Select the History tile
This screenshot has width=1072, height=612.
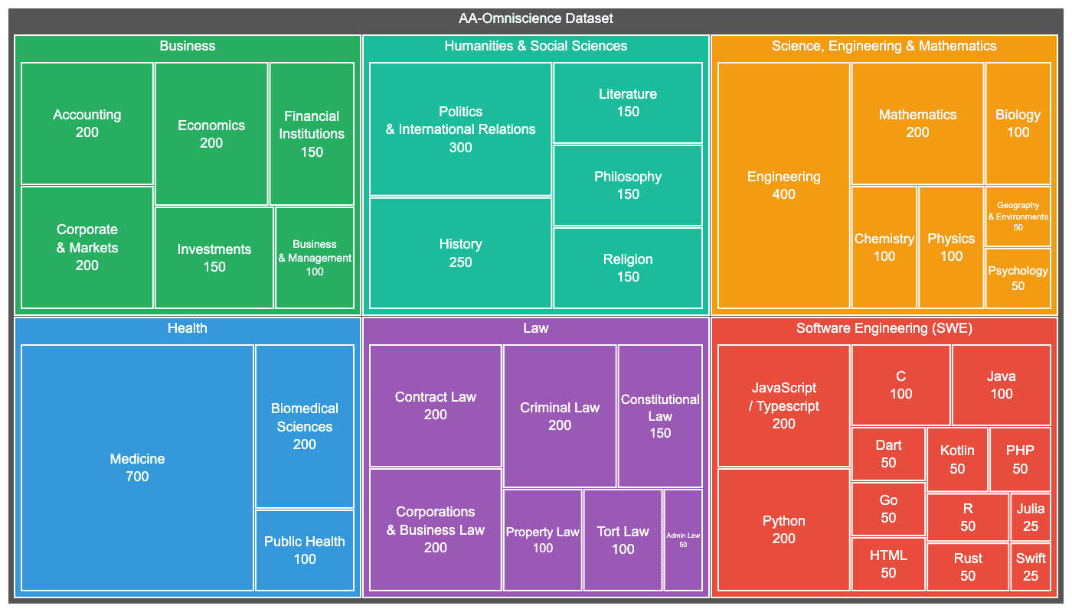click(460, 252)
